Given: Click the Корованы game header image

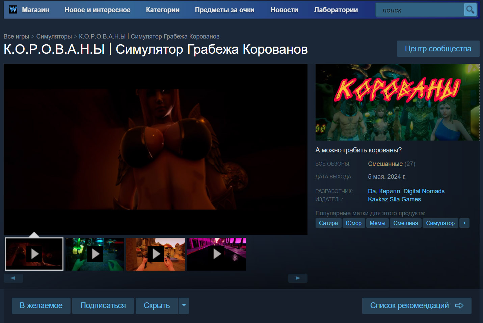Looking at the screenshot, I should tap(397, 102).
